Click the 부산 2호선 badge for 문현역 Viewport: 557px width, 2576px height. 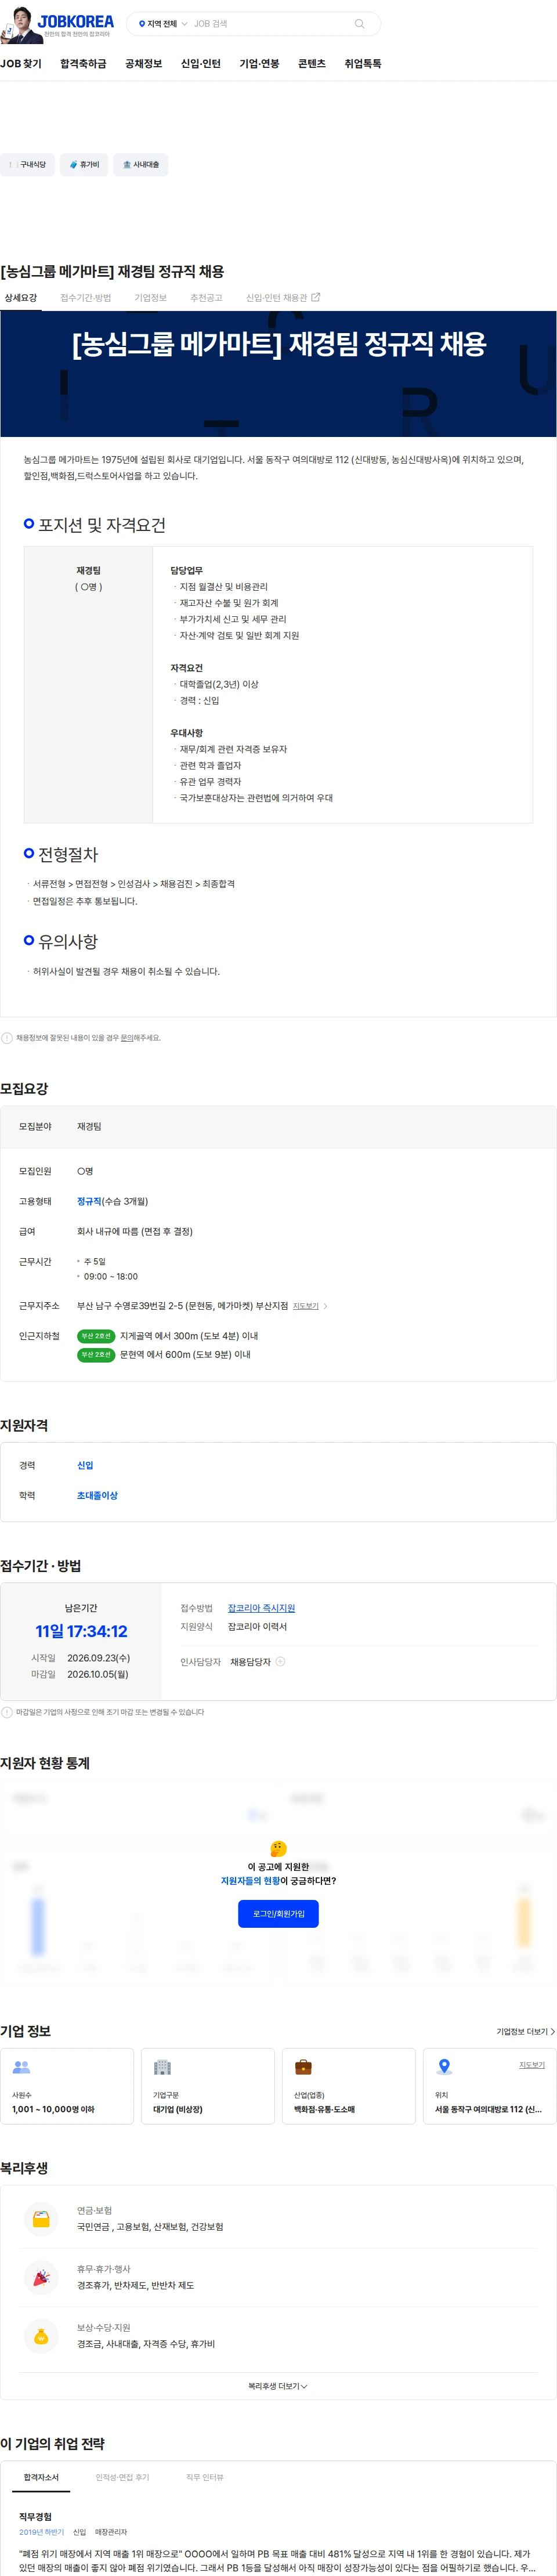(x=96, y=1355)
